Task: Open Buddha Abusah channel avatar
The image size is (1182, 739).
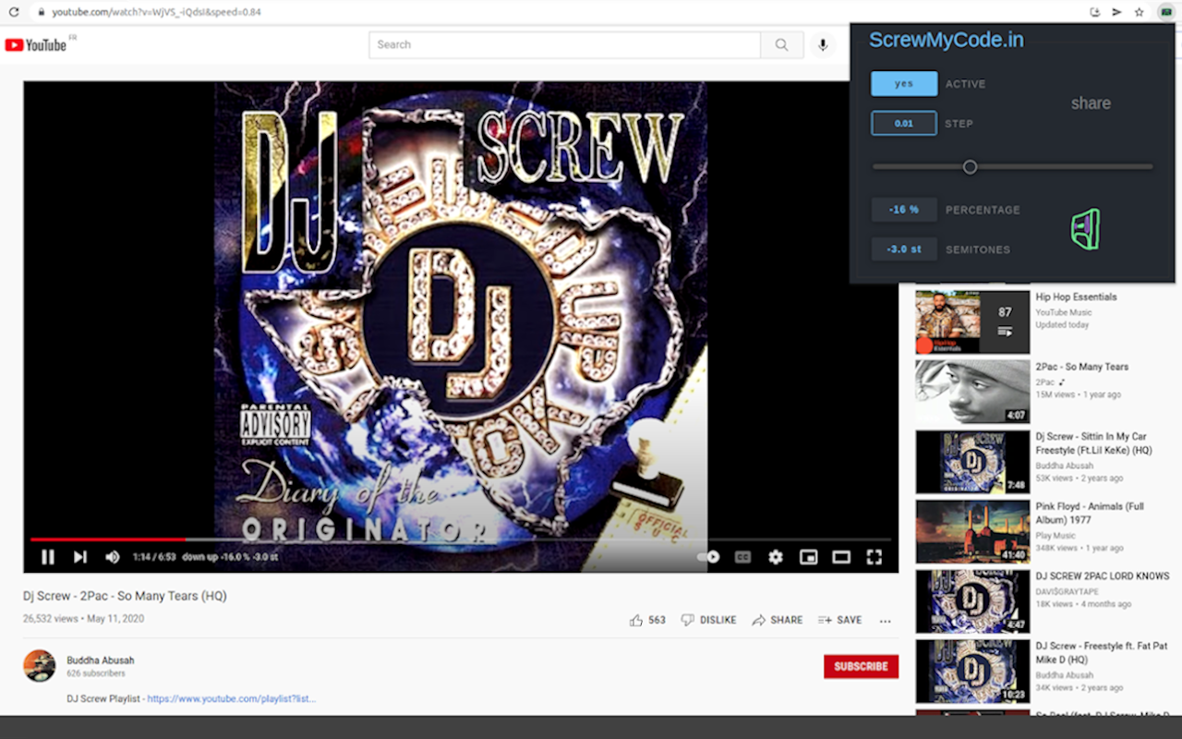Action: [x=39, y=666]
